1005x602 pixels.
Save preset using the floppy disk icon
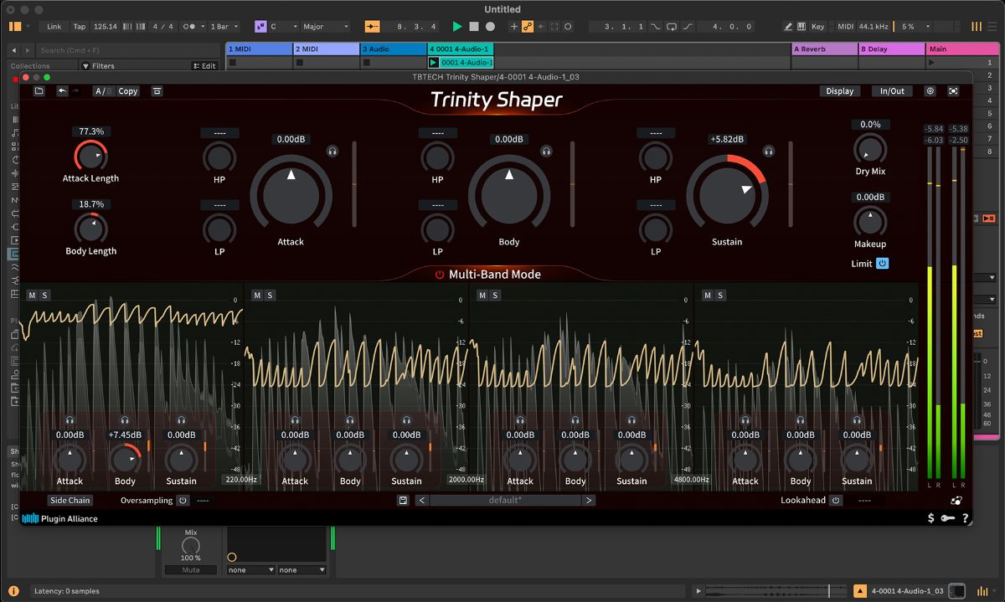pyautogui.click(x=404, y=500)
